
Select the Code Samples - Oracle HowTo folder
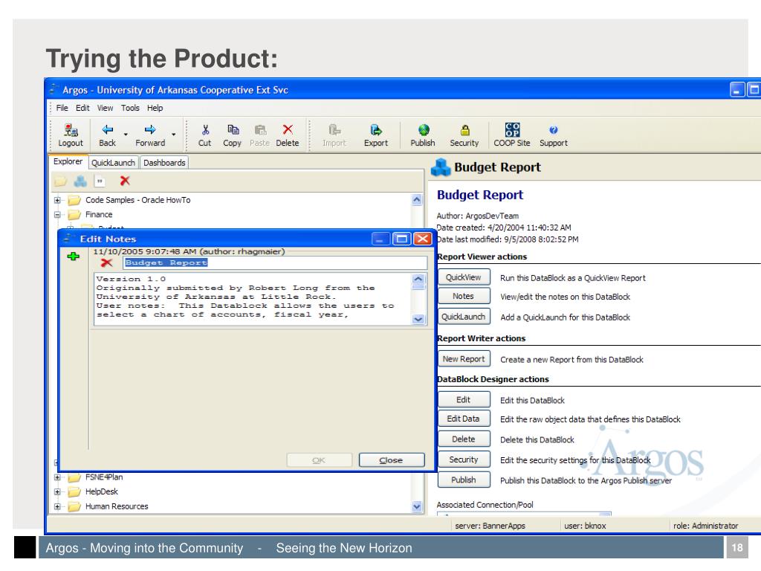[137, 200]
